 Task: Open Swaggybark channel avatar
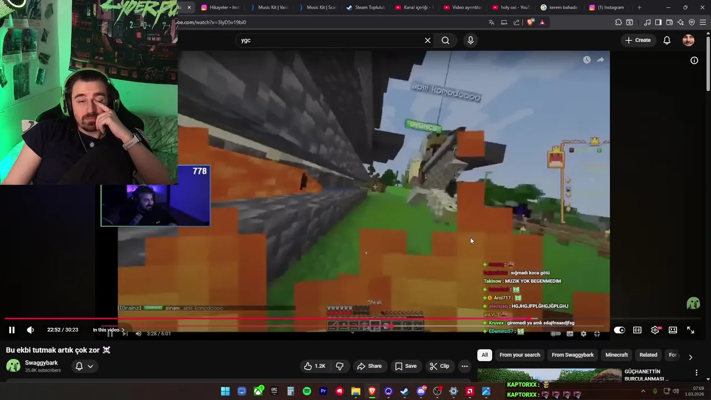(x=13, y=366)
